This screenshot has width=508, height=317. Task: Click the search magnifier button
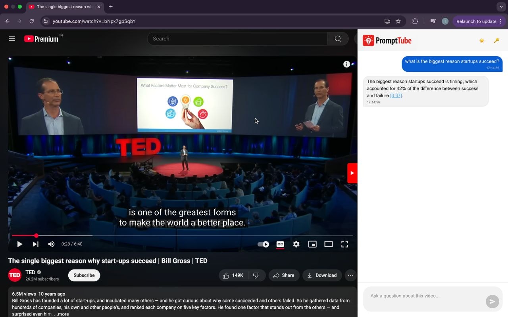tap(338, 38)
